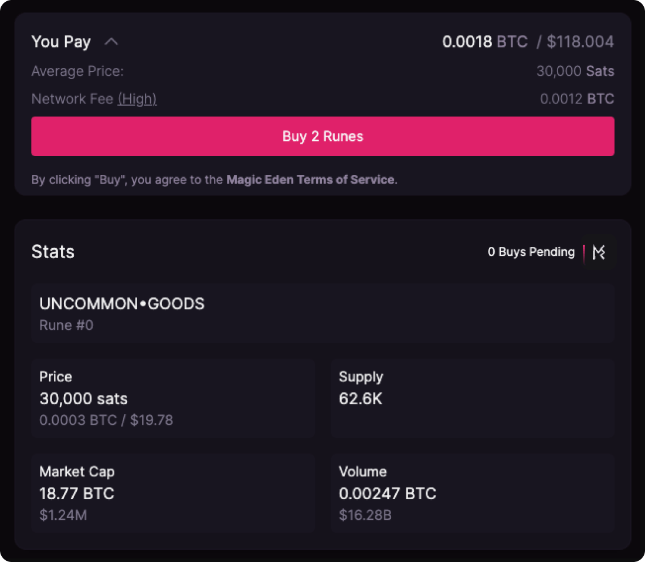The height and width of the screenshot is (562, 645).
Task: Click the Magic Eden logo icon
Action: click(x=599, y=252)
